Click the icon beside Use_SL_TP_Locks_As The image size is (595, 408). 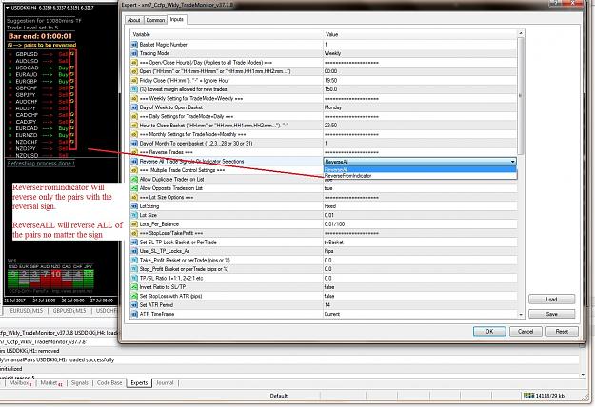[134, 251]
